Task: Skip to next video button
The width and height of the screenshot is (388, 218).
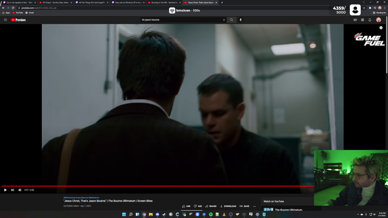Action: pos(13,190)
